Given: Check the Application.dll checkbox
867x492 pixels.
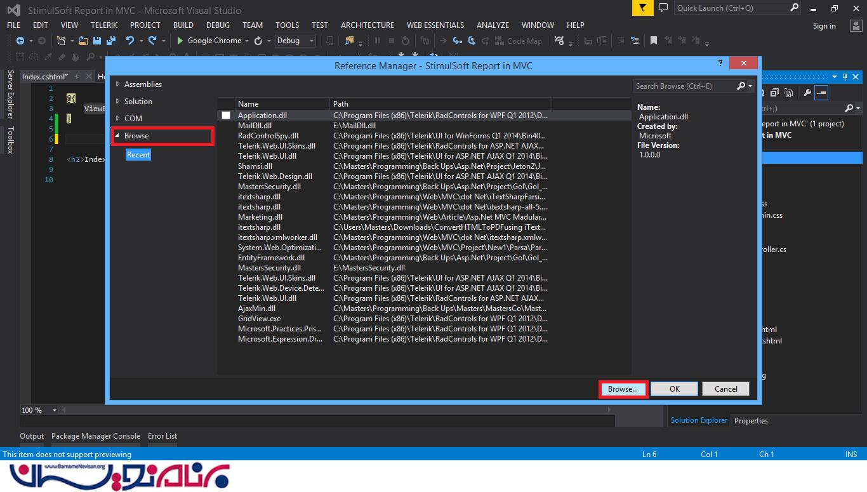Looking at the screenshot, I should (x=226, y=116).
